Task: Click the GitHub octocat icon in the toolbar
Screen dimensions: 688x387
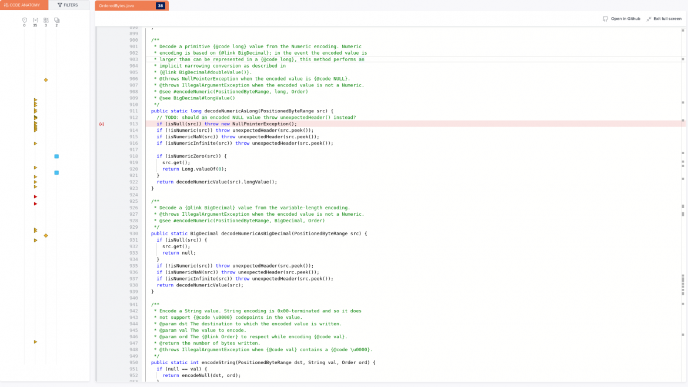Action: point(606,18)
